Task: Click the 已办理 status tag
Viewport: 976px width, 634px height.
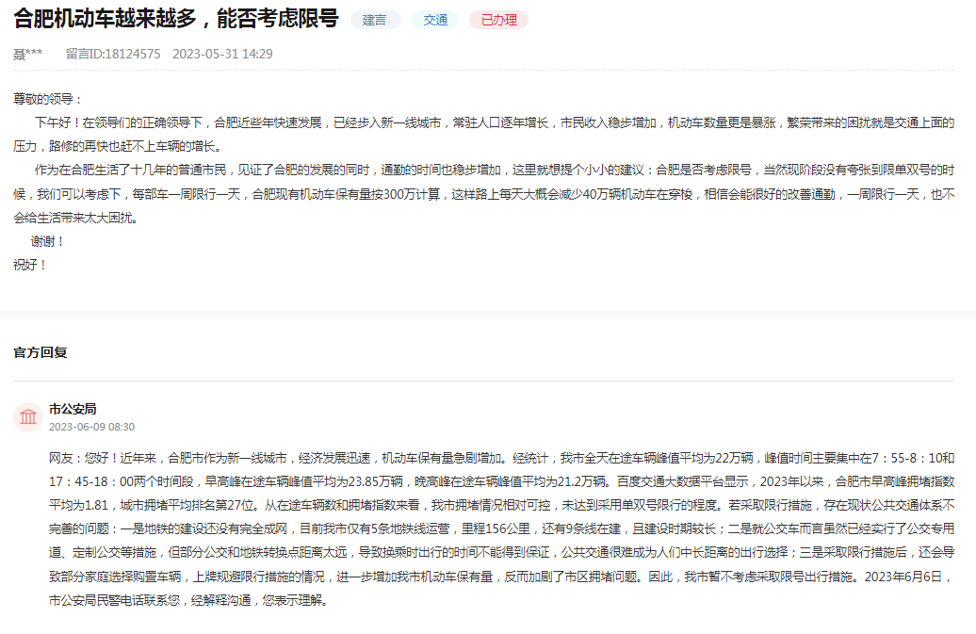Action: click(x=499, y=20)
